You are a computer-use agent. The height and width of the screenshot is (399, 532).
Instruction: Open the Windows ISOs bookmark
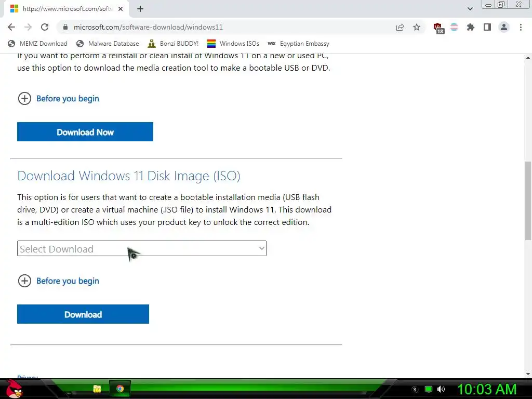tap(233, 44)
